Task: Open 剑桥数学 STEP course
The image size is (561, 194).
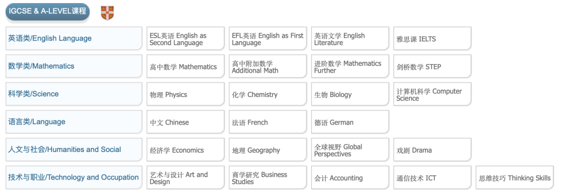Action: [x=433, y=66]
